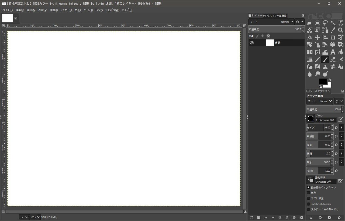Viewport: 345px width, 221px height.
Task: Open the brush Mode dropdown in tool options
Action: tap(325, 101)
